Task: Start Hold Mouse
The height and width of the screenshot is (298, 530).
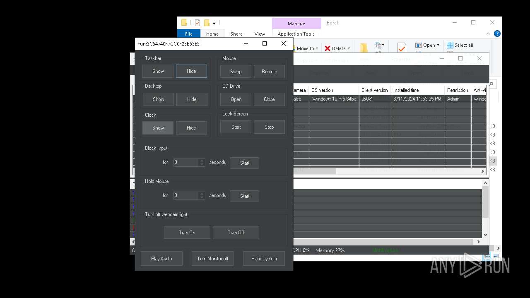Action: point(244,196)
